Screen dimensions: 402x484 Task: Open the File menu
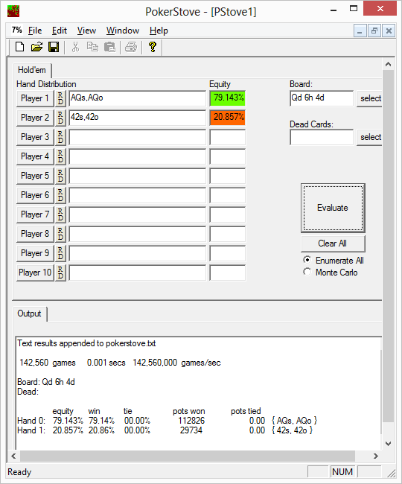click(x=35, y=31)
